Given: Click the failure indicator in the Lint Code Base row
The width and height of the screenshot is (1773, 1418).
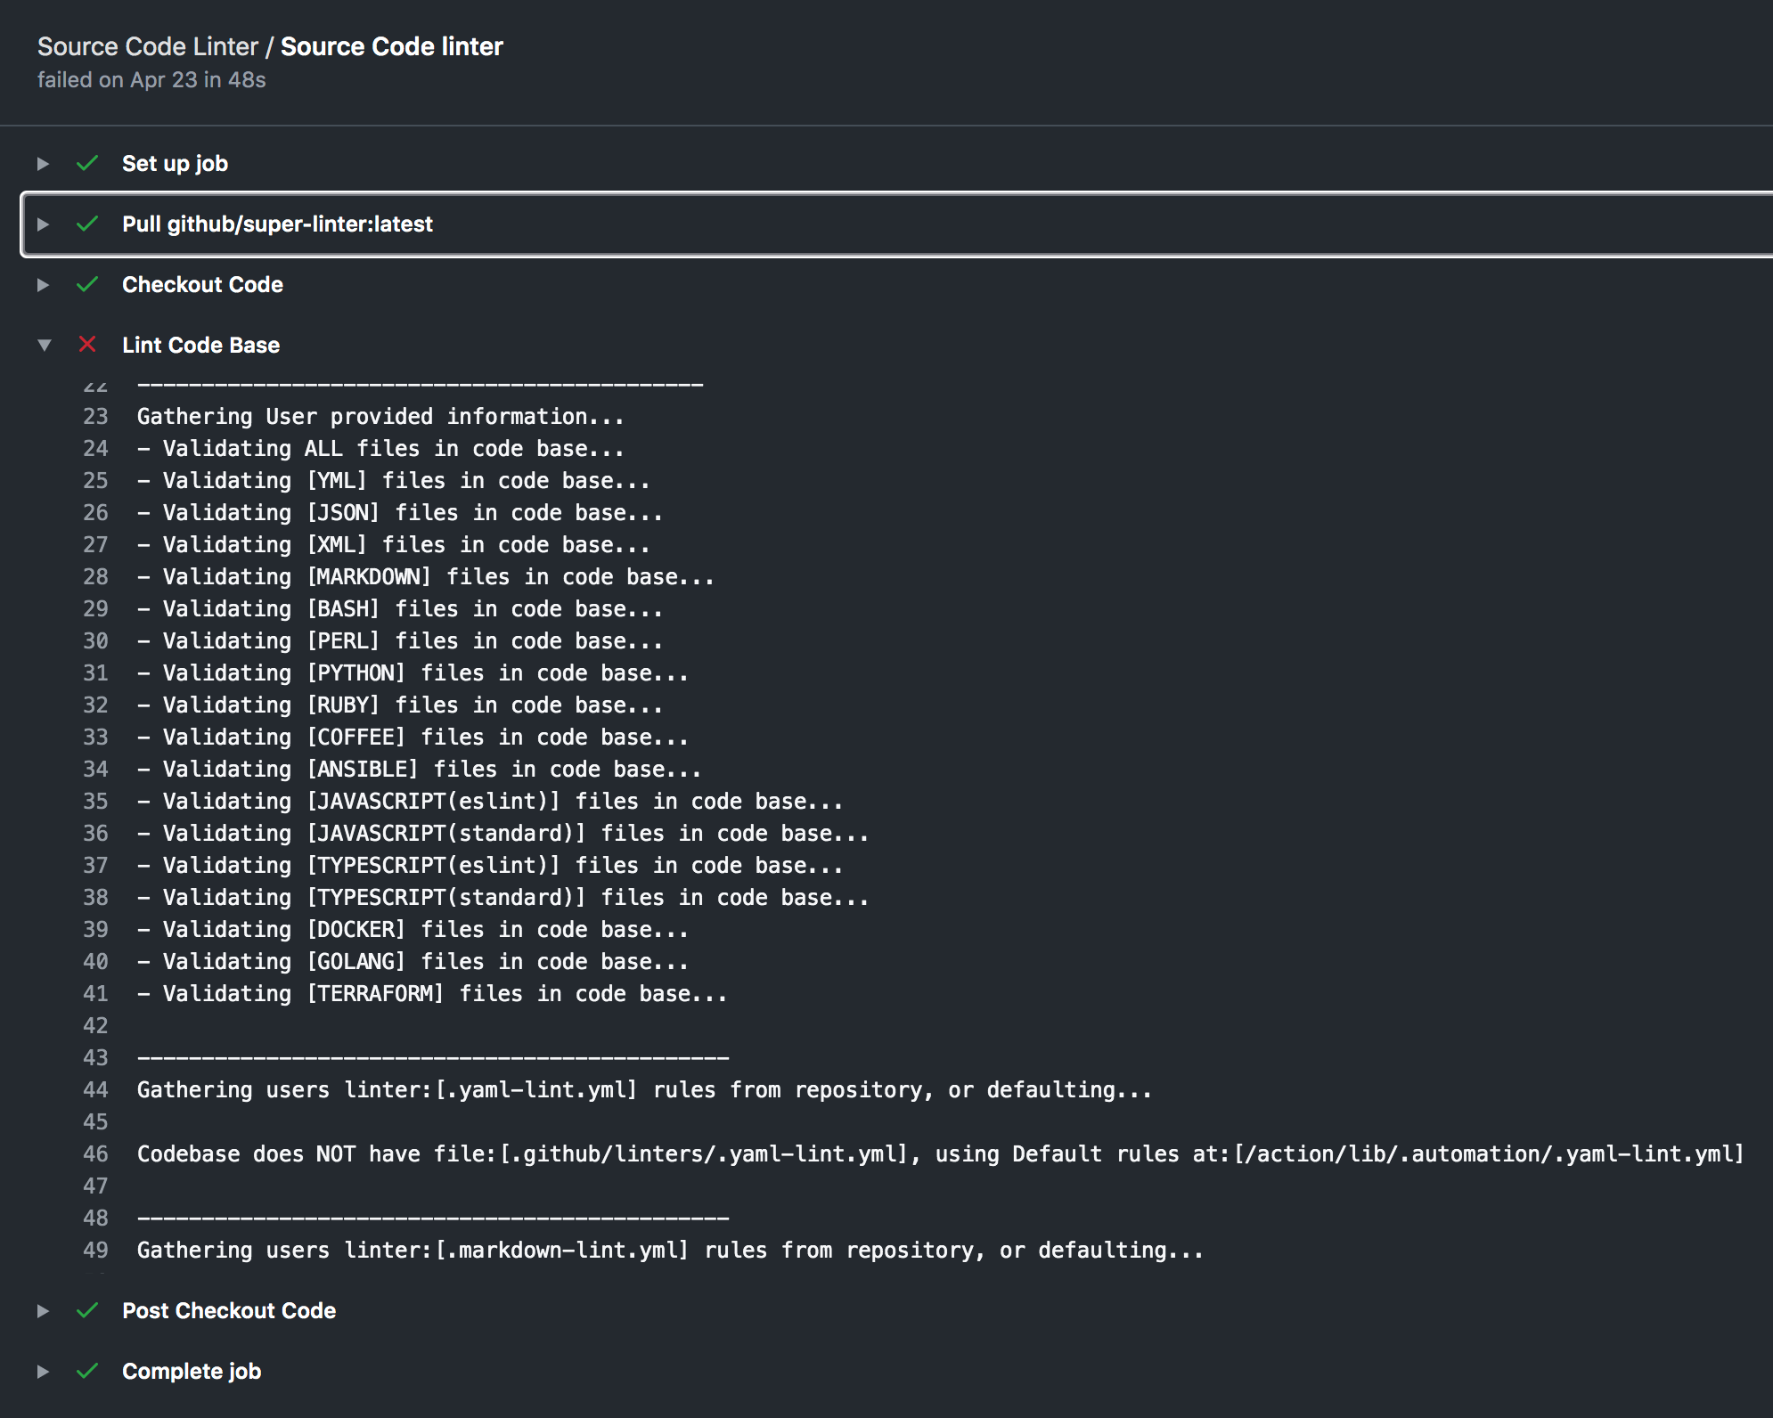Looking at the screenshot, I should coord(87,345).
